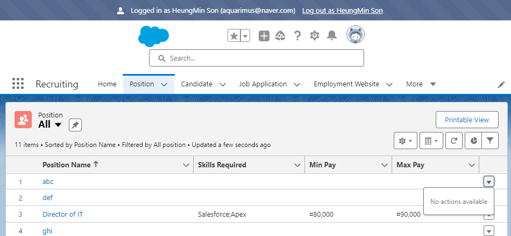Open the favorites list dropdown arrow

click(245, 35)
